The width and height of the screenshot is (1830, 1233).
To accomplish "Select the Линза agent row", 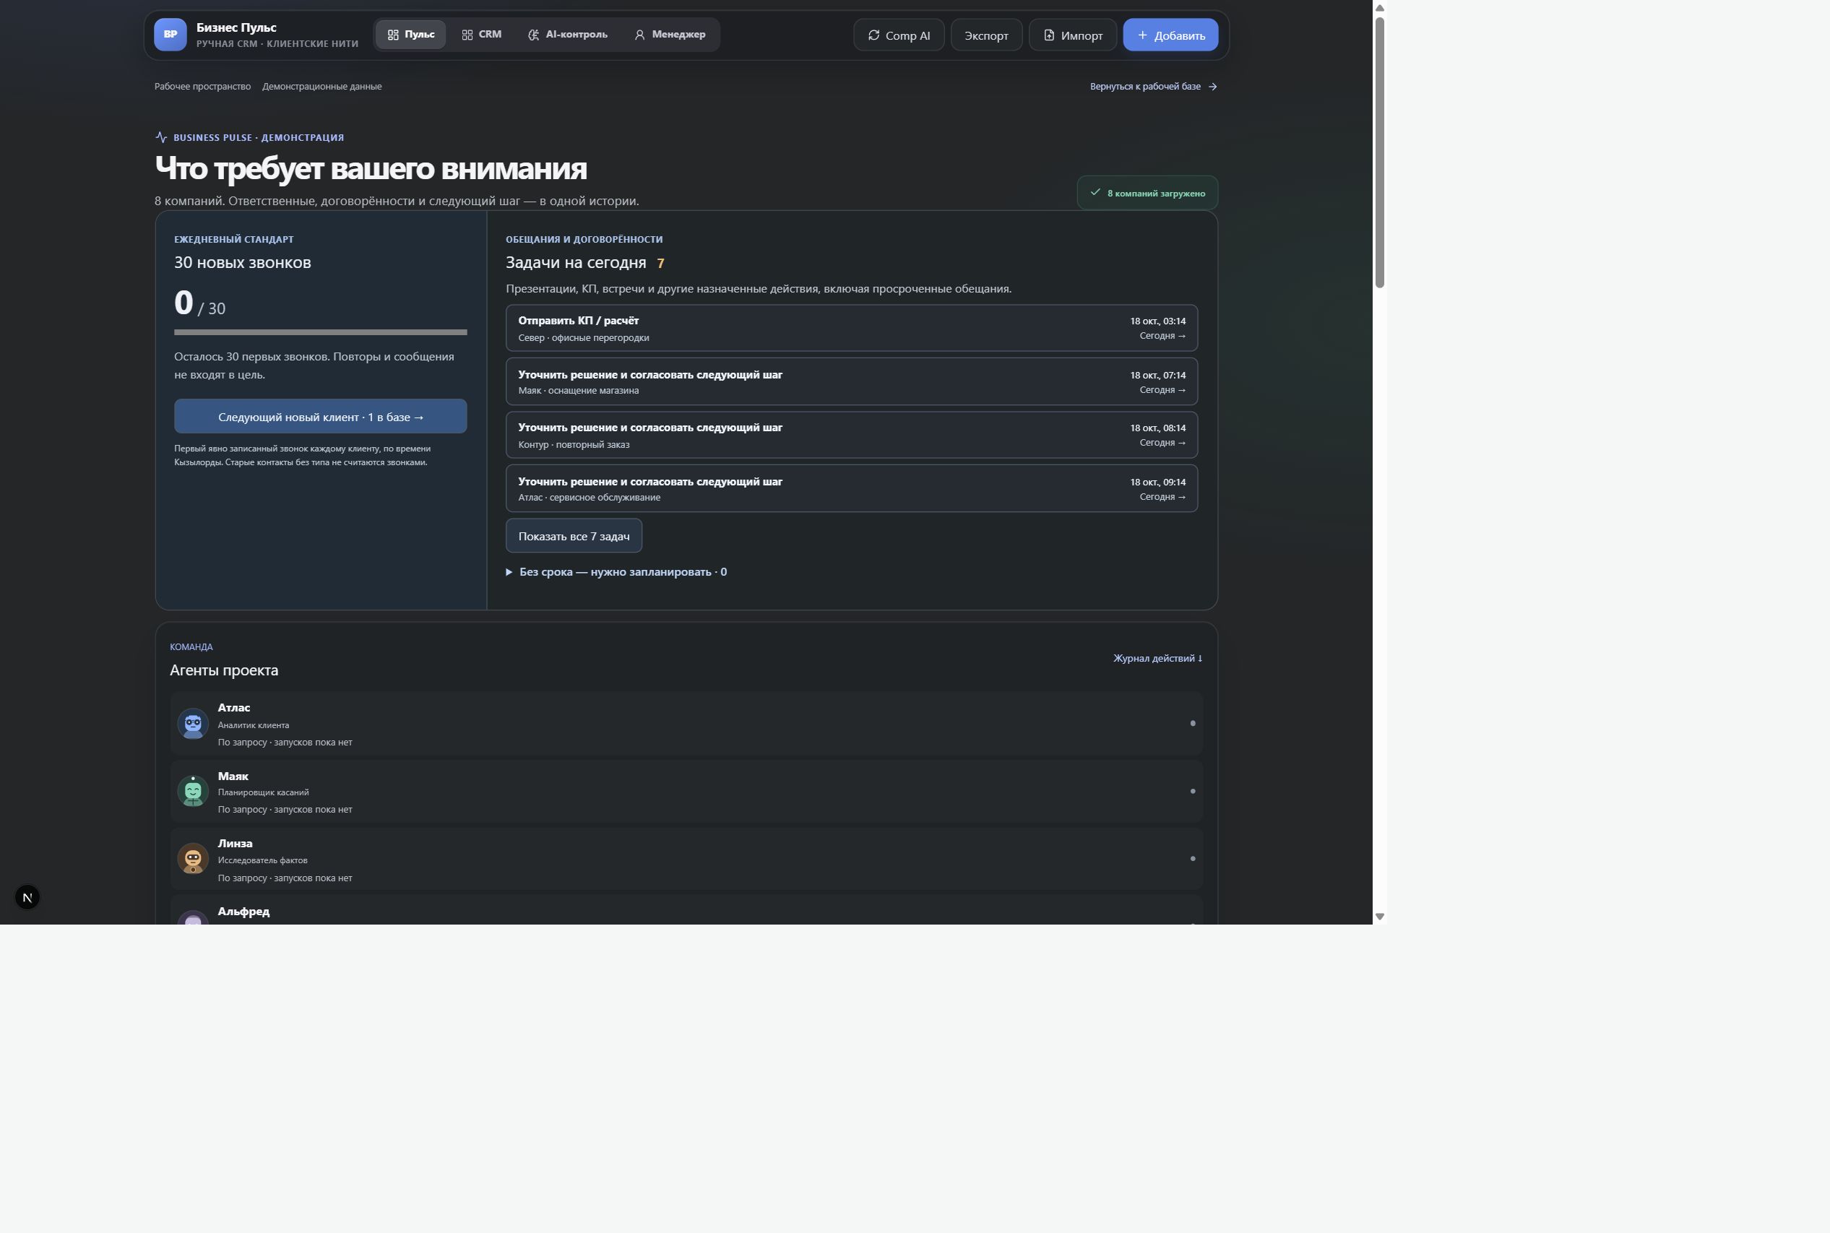I will tap(686, 859).
